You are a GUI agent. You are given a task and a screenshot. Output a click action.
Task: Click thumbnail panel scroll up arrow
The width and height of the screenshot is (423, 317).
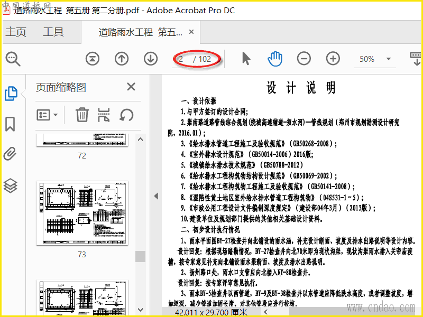point(140,139)
